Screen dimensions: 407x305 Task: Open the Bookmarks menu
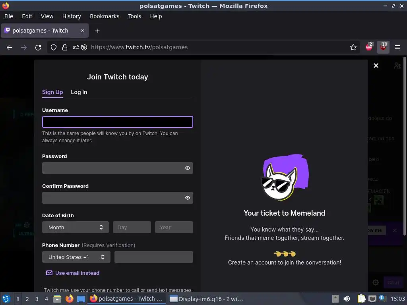tap(105, 16)
